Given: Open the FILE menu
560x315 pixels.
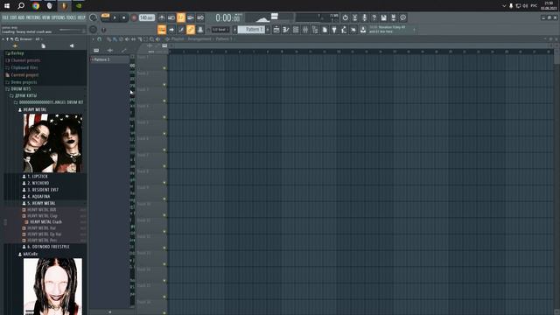Looking at the screenshot, I should pyautogui.click(x=5, y=17).
